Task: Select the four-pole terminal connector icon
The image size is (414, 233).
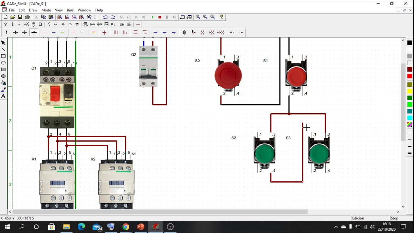Action: 221,32
